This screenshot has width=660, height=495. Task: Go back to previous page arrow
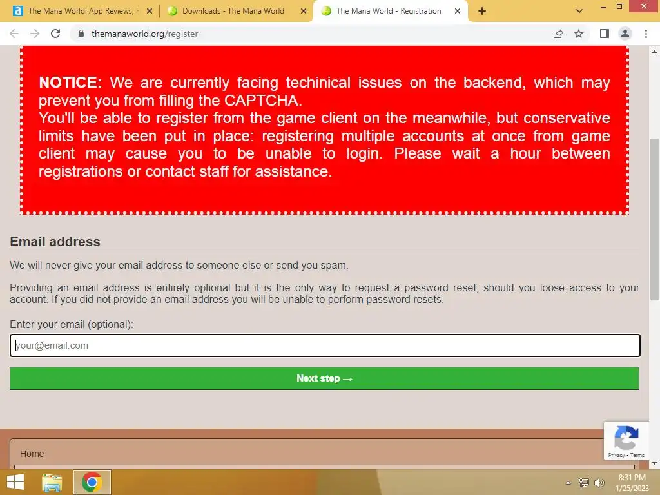14,34
